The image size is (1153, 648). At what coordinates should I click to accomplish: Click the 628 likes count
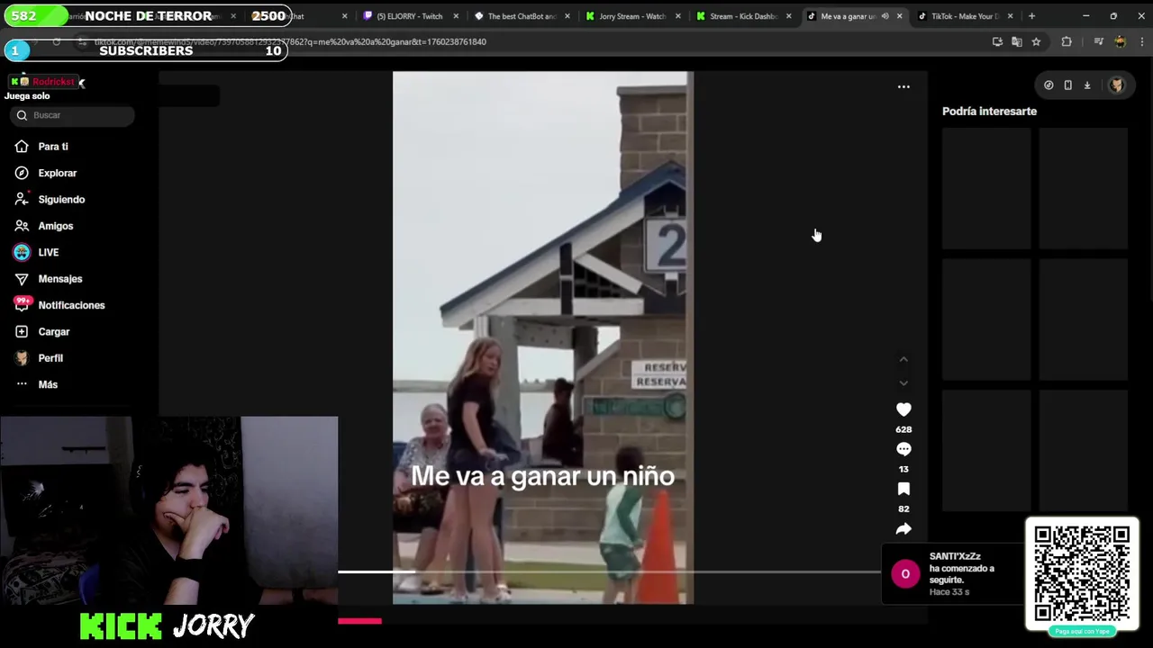903,430
